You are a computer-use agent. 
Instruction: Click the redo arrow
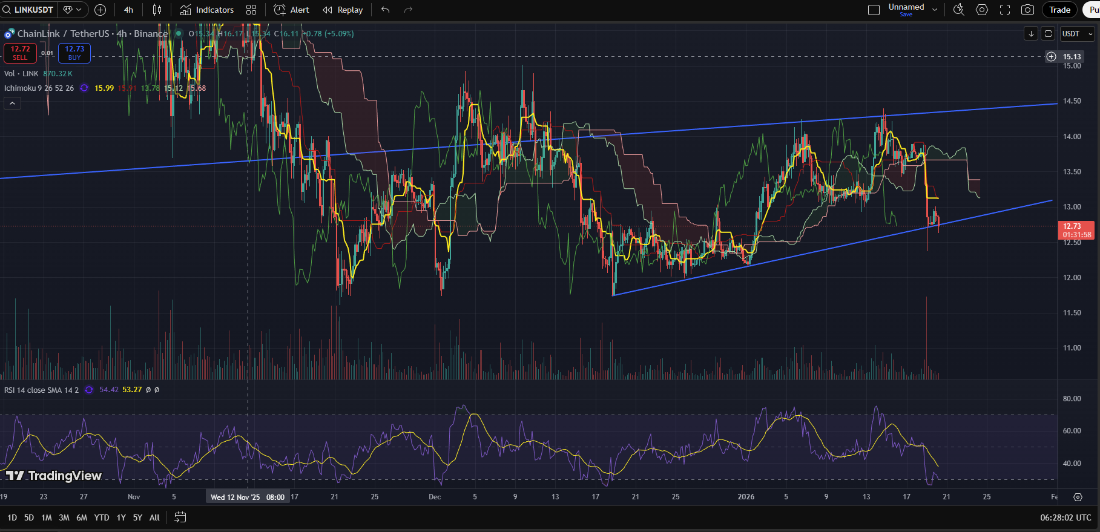(x=408, y=10)
